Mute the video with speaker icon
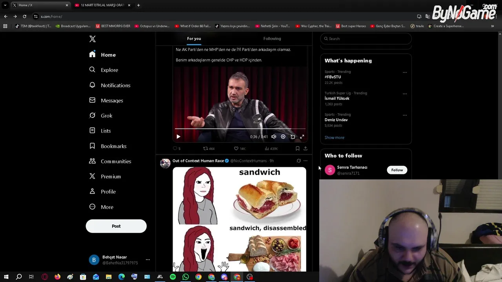This screenshot has height=282, width=502. [x=274, y=137]
